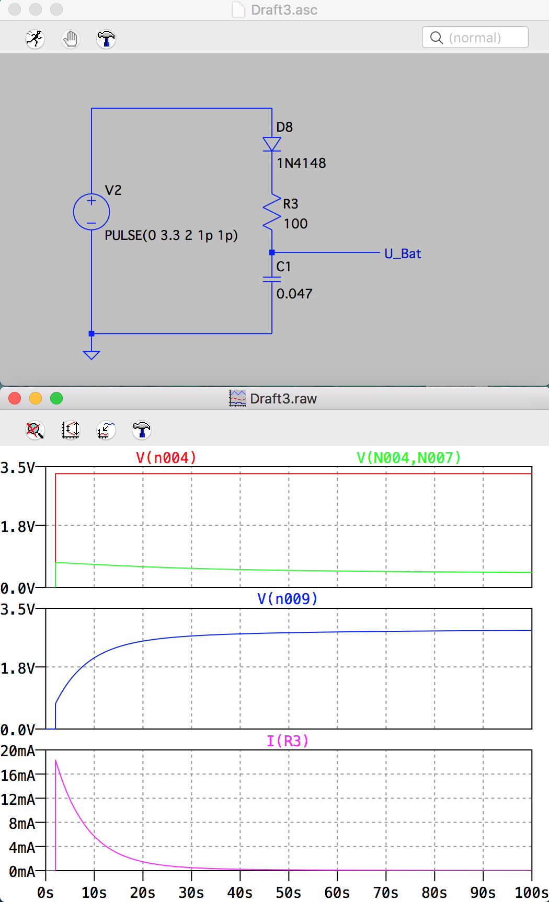Click the 4mA axis label in current plot

tap(22, 848)
